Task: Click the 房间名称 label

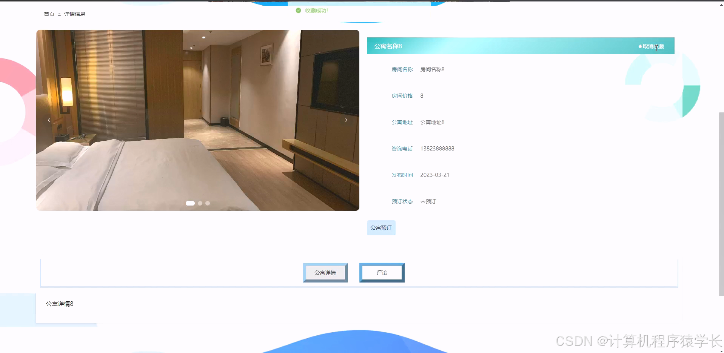Action: [x=402, y=69]
